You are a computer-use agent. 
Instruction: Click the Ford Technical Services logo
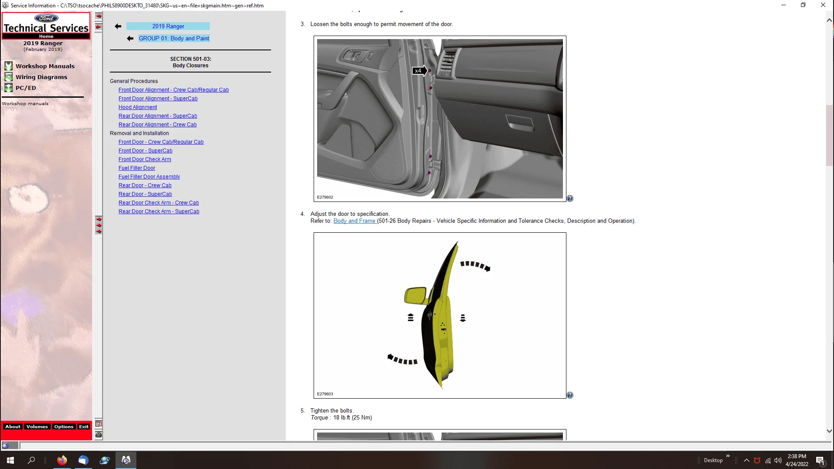[x=46, y=23]
